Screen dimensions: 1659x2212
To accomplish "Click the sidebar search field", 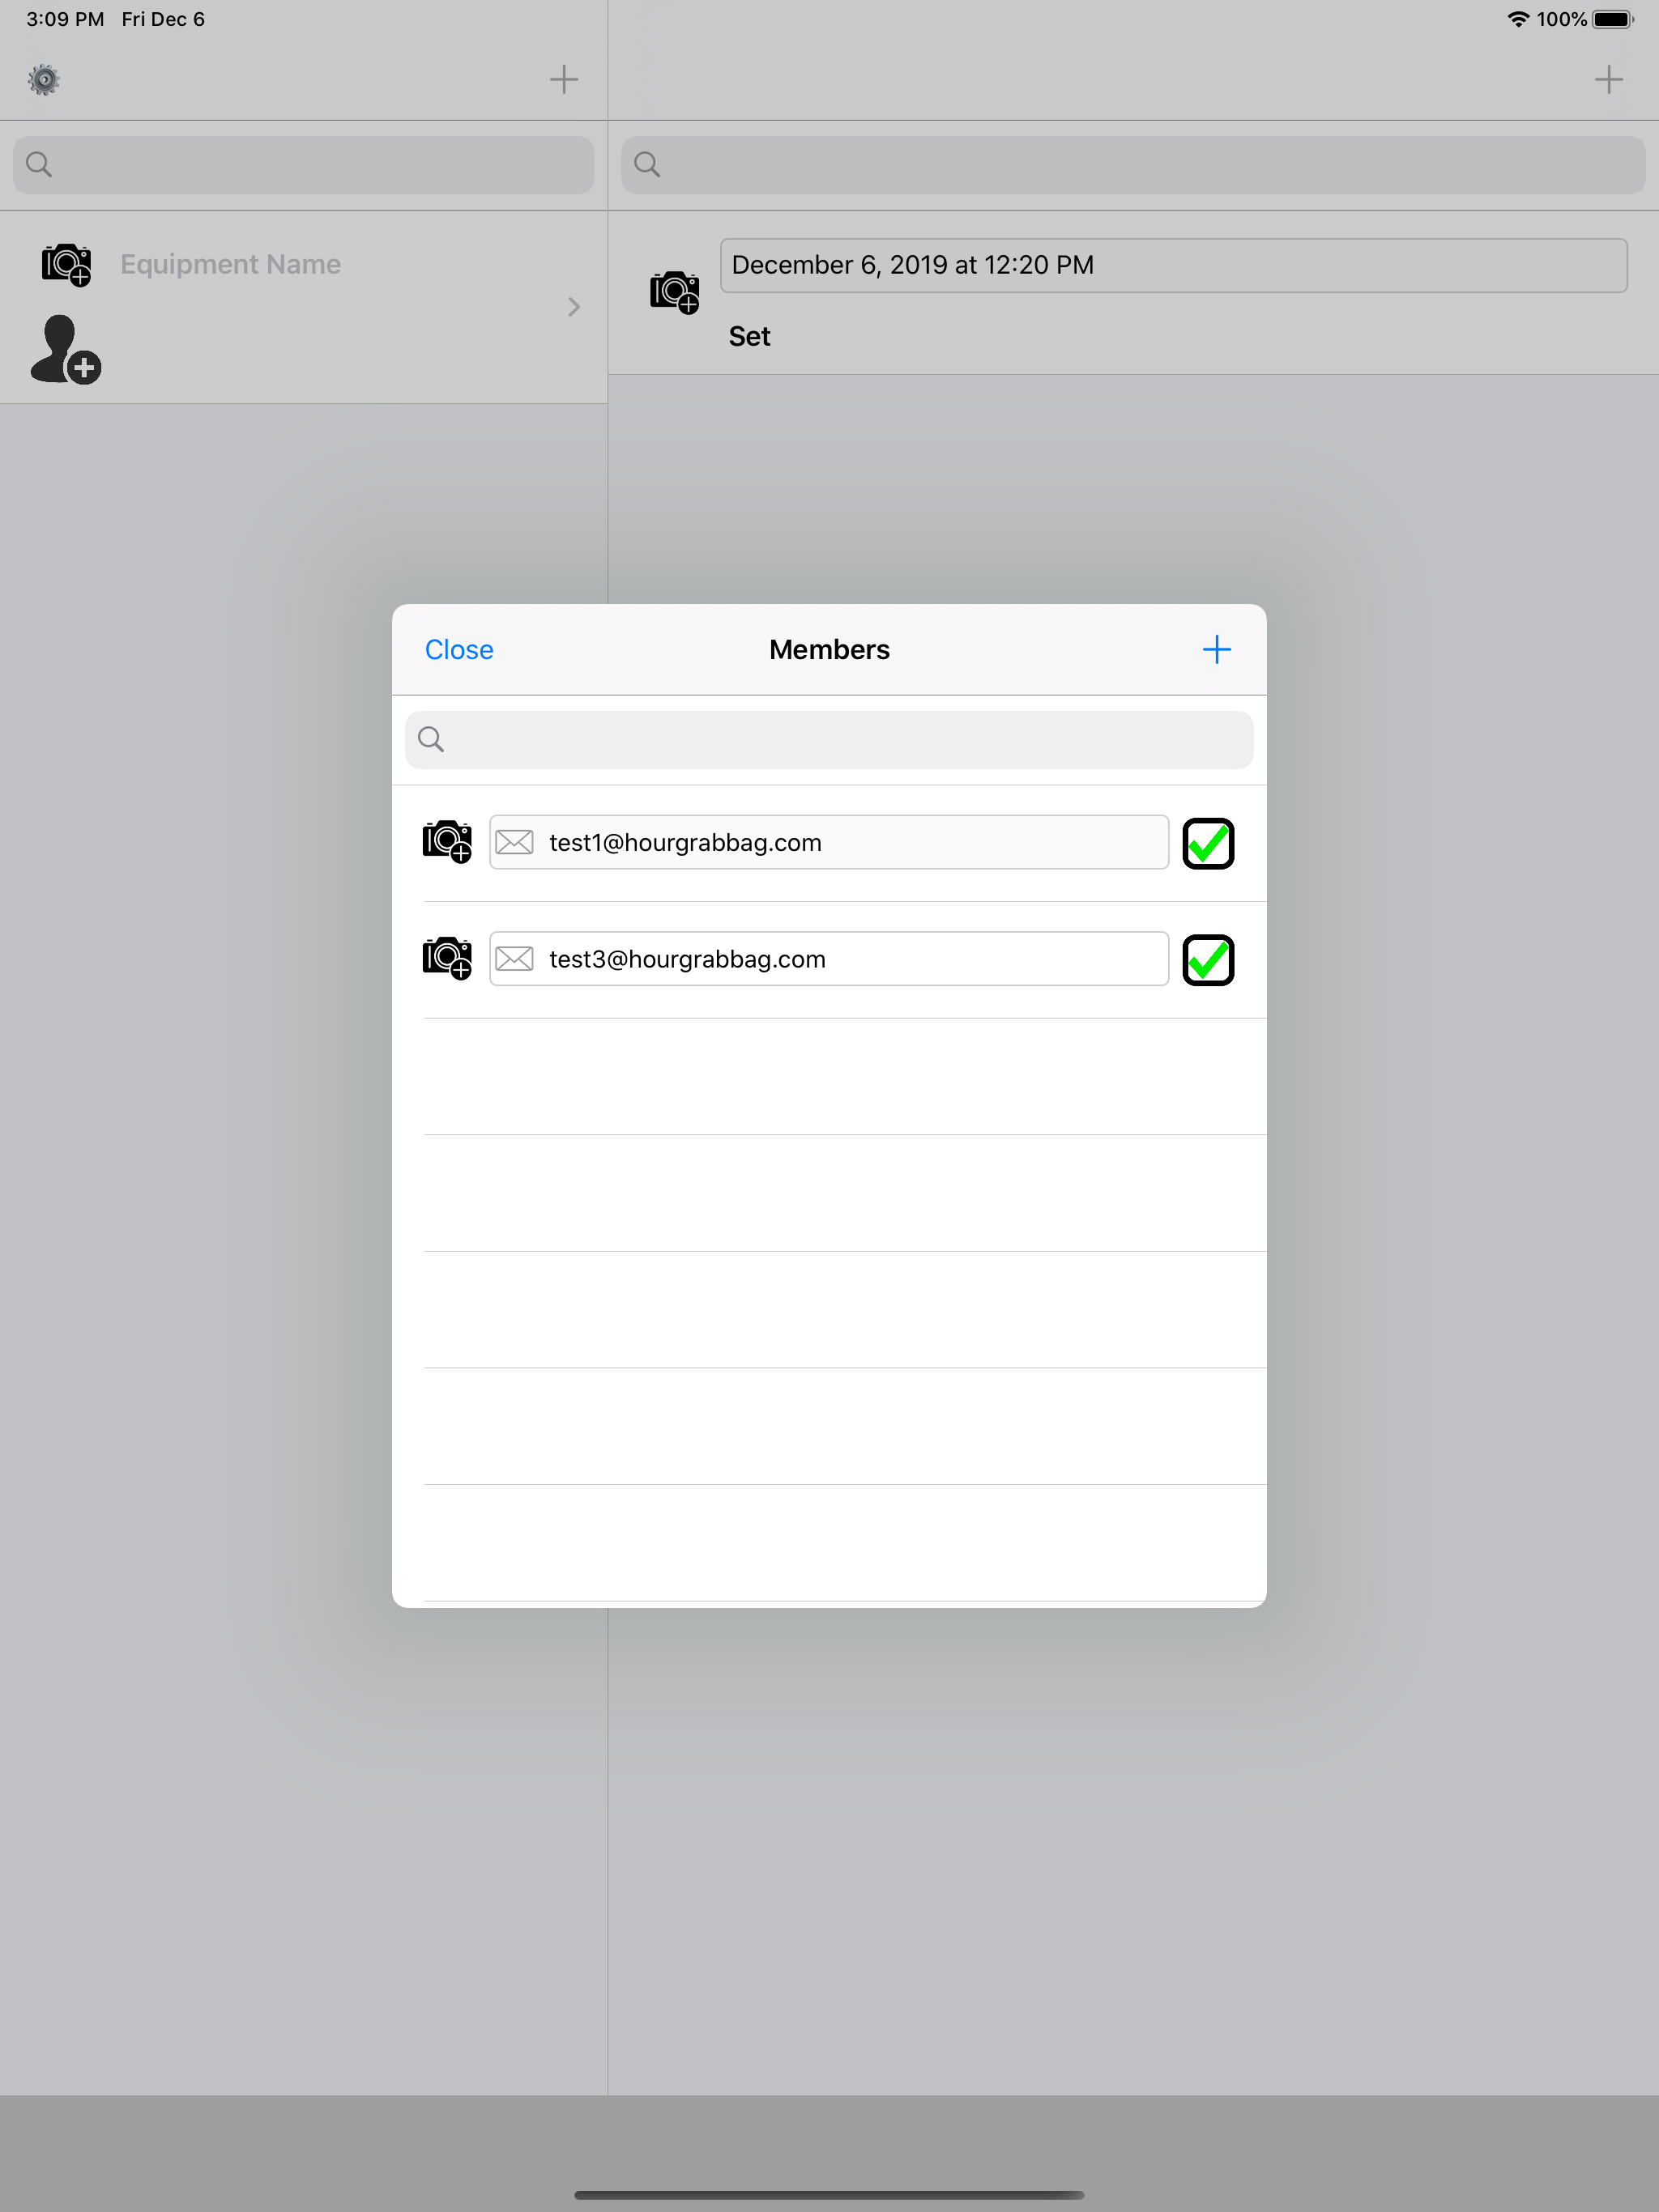I will point(303,165).
